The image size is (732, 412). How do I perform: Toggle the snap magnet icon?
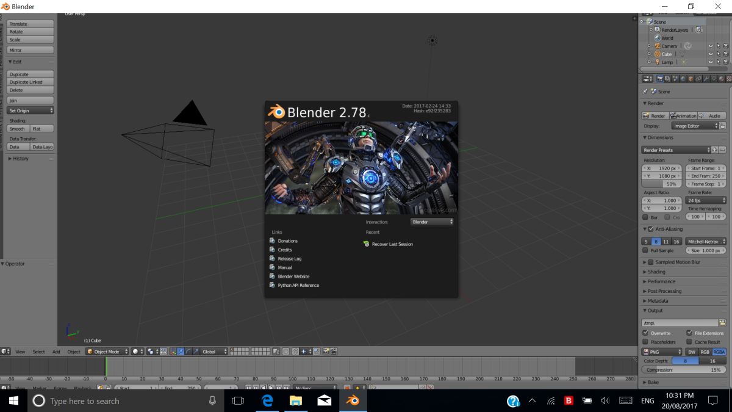pyautogui.click(x=295, y=352)
